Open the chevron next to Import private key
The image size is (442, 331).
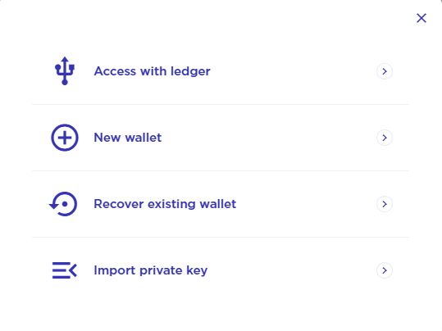[x=385, y=270]
